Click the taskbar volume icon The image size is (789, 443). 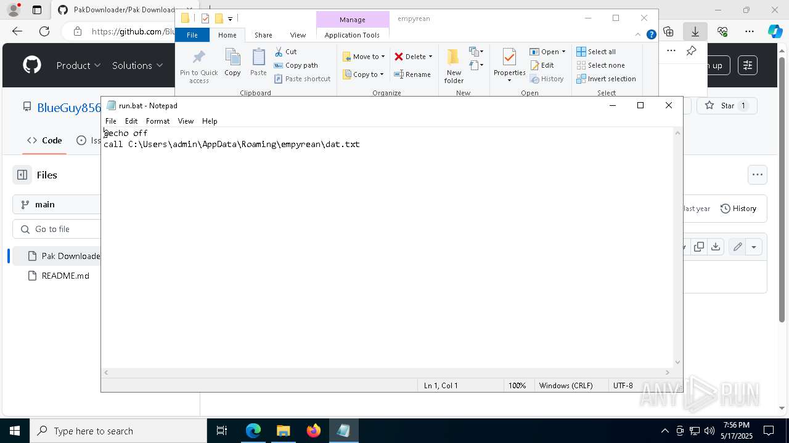[x=709, y=431]
